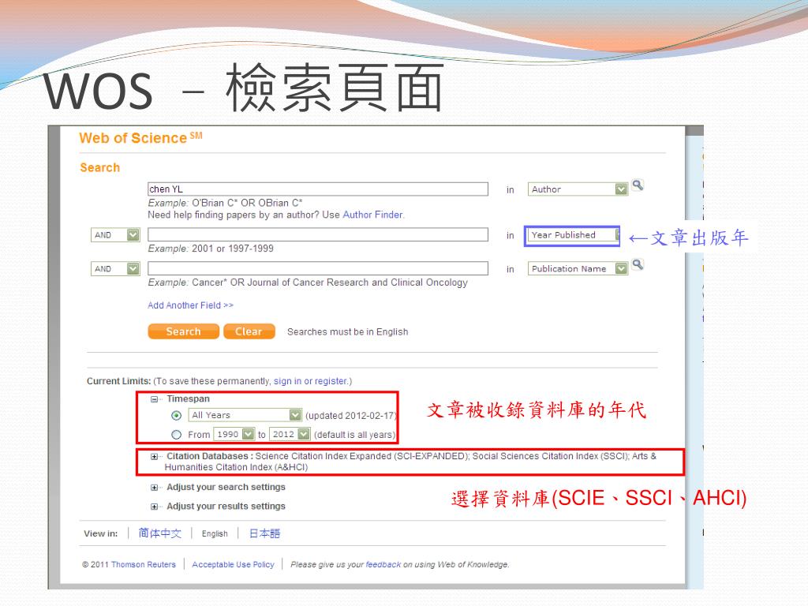Open the Author Finder link

(372, 215)
